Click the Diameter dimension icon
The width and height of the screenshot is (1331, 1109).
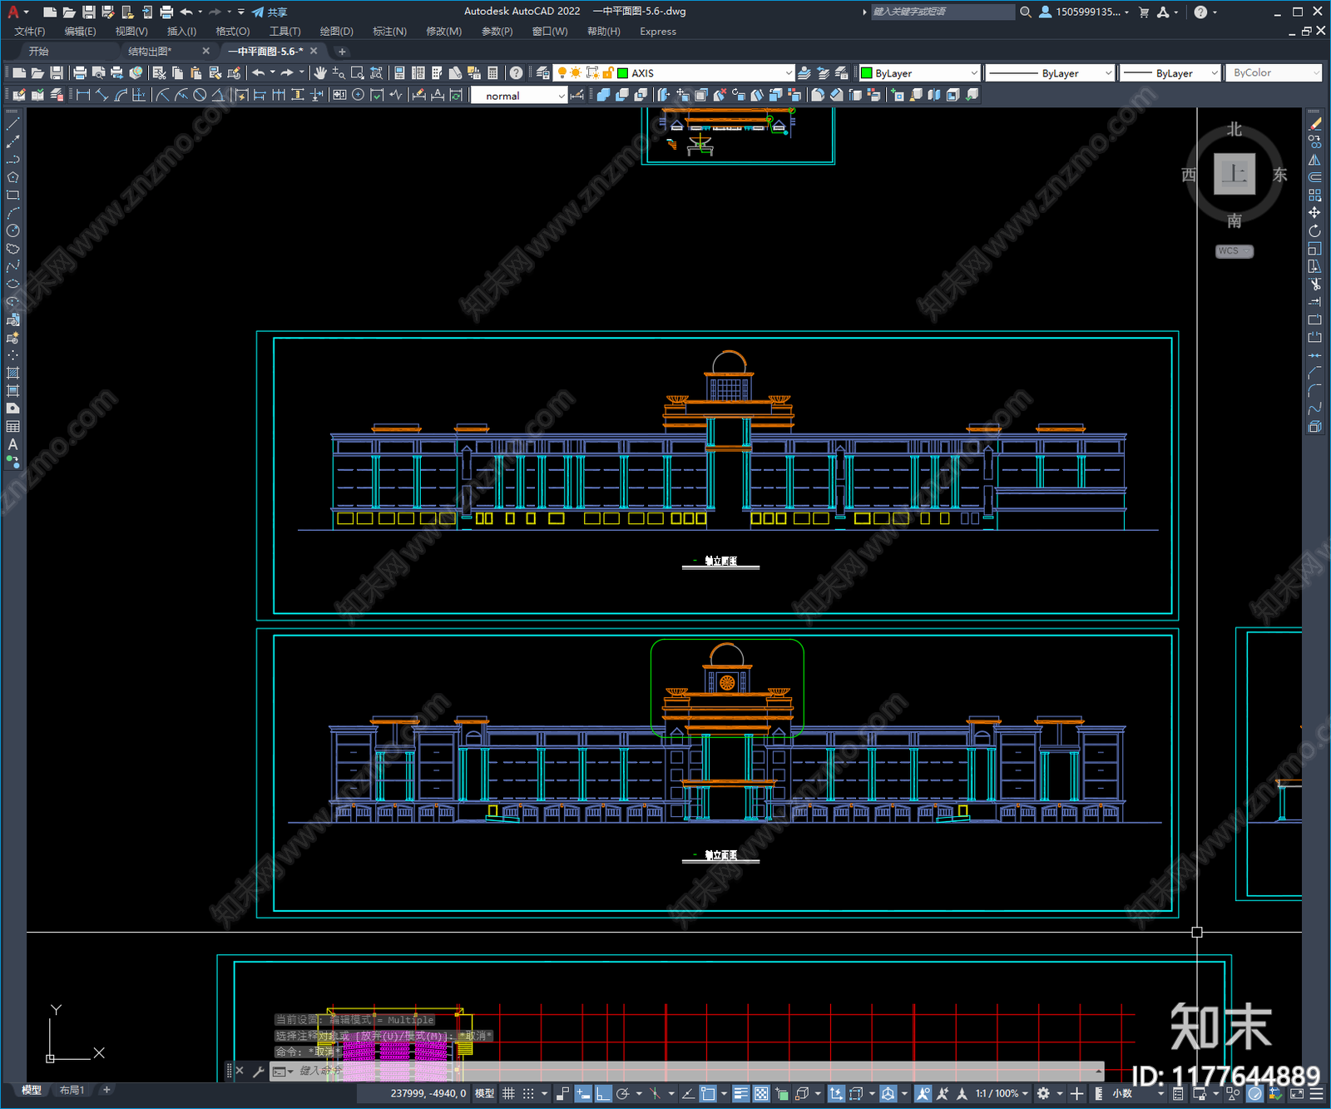[x=200, y=95]
